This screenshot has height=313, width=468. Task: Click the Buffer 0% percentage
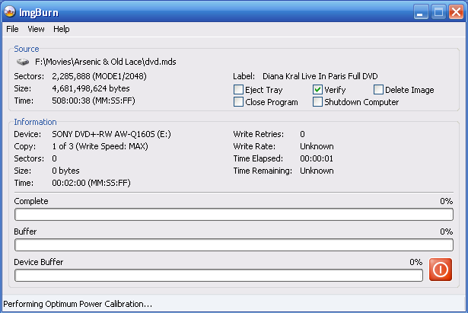[x=447, y=232]
